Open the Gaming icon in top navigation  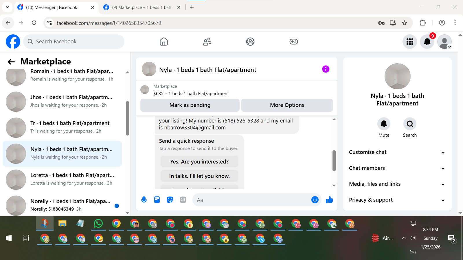(294, 42)
